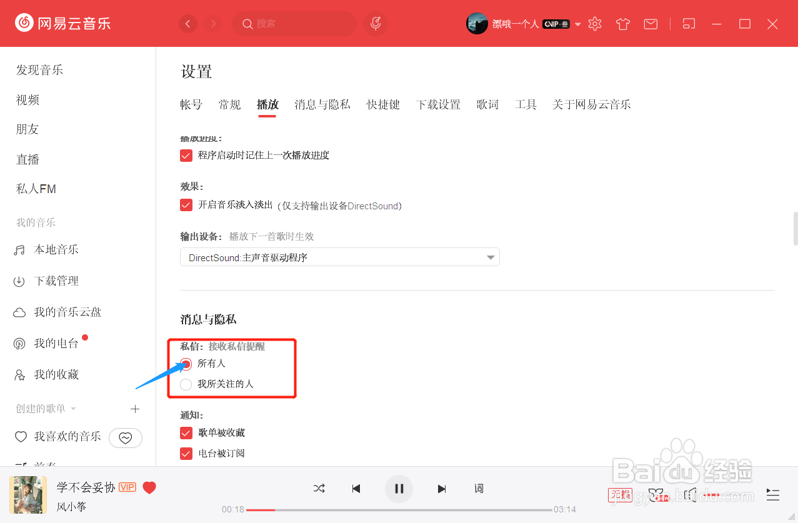Screen dimensions: 798x523
Task: Open the skin theme shirt icon
Action: point(623,24)
